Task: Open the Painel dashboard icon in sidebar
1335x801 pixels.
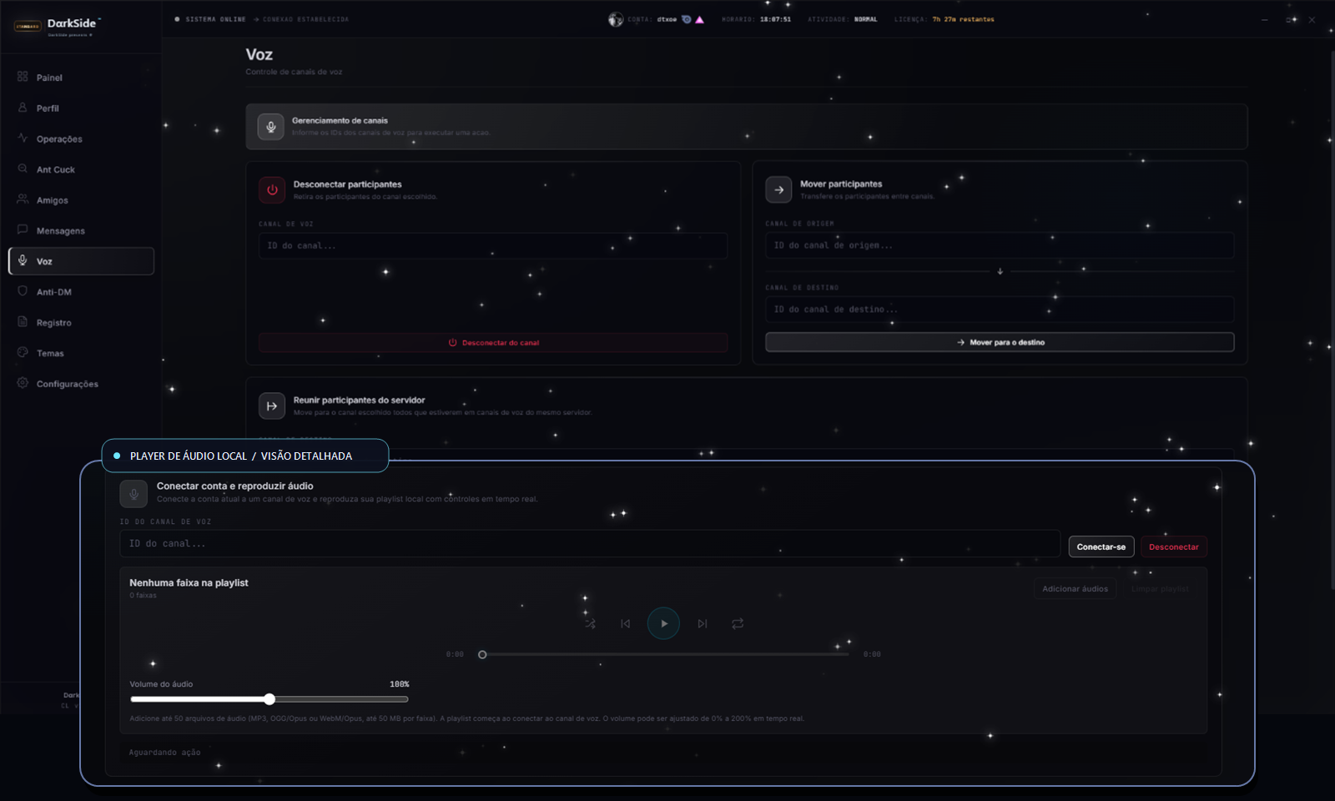Action: 23,77
